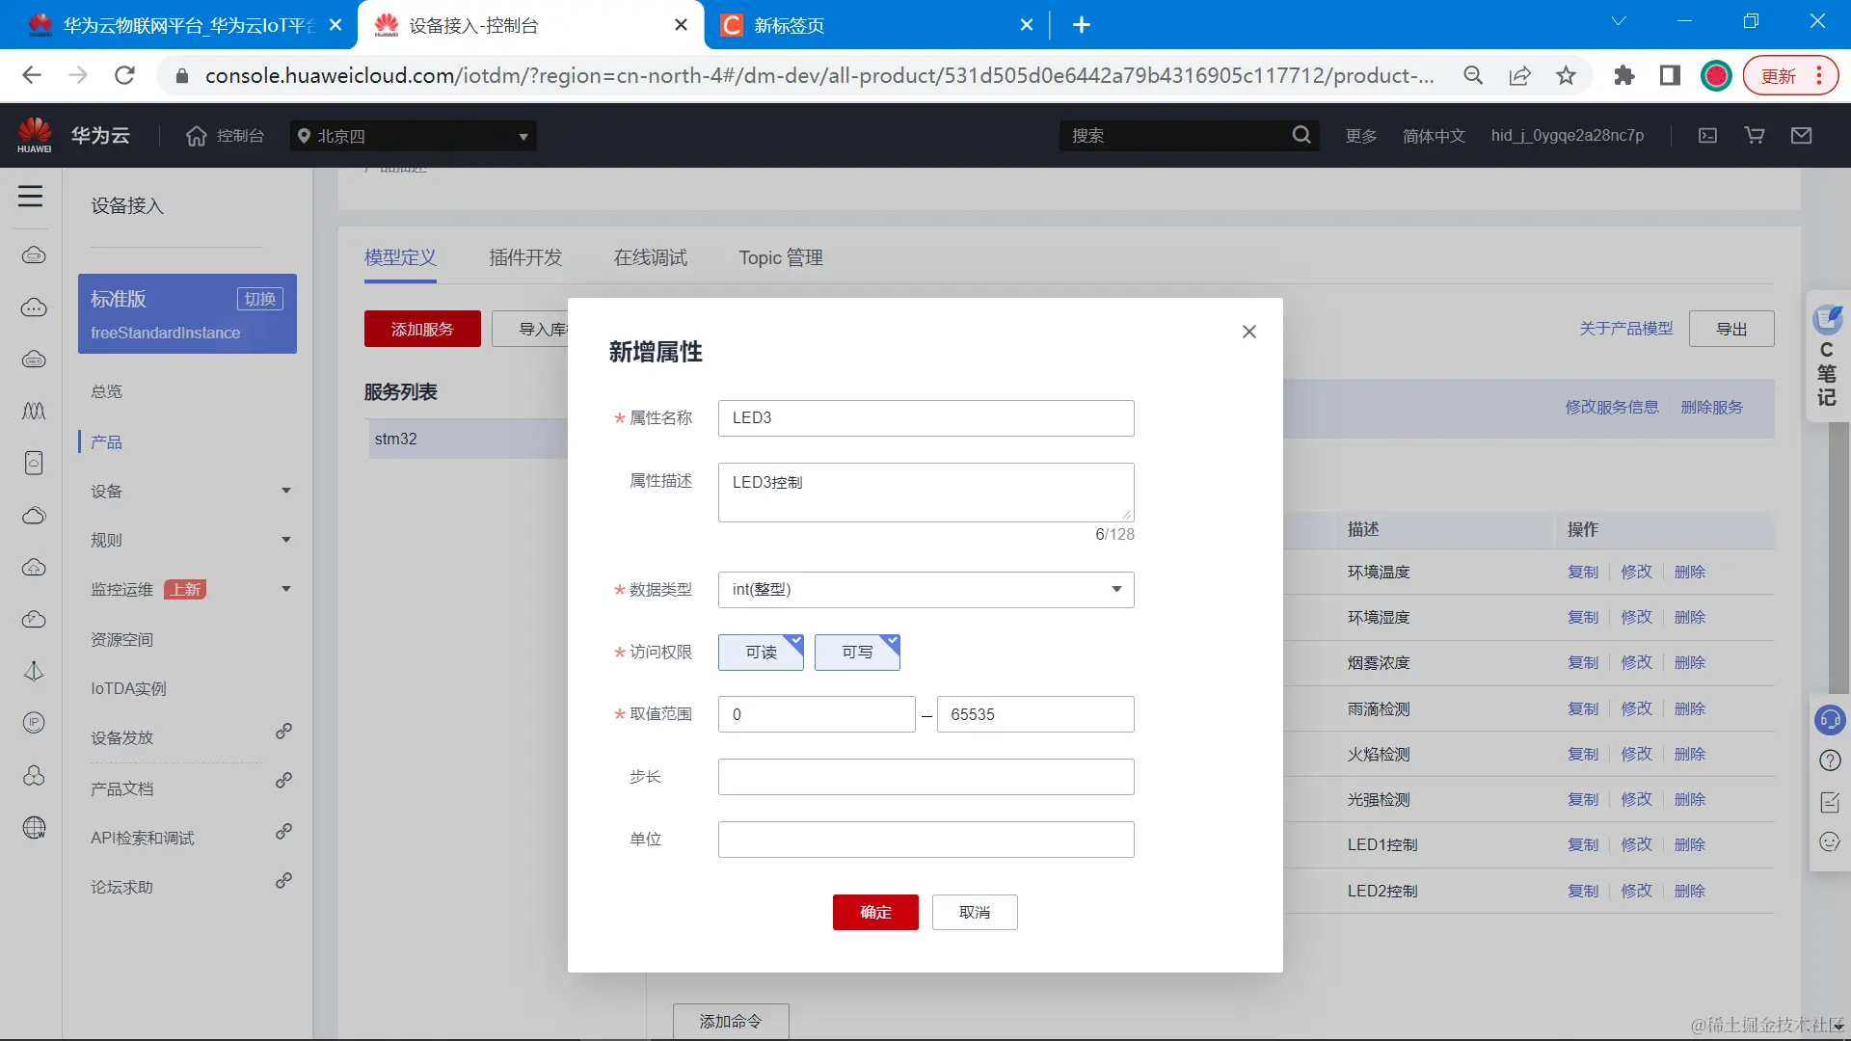Open the messages envelope icon

tap(1801, 136)
